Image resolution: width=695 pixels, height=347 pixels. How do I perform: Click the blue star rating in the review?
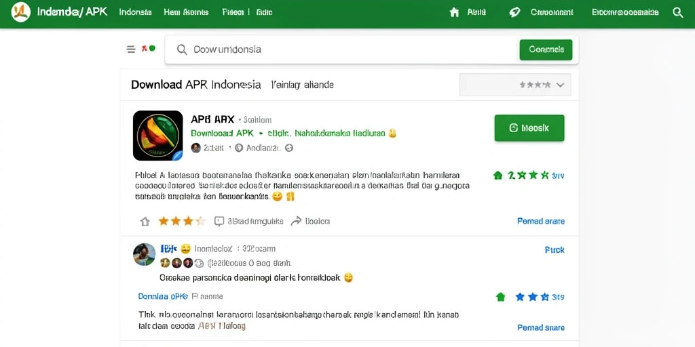coord(532,297)
